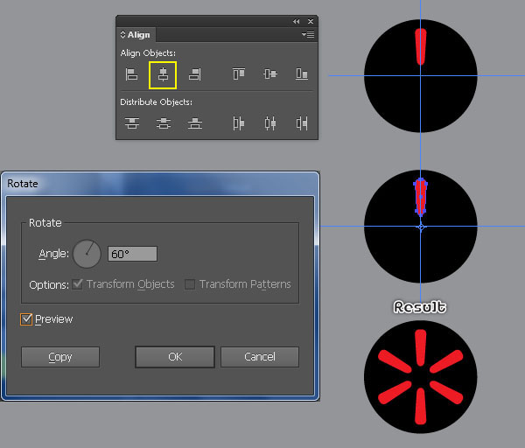Image resolution: width=525 pixels, height=448 pixels.
Task: Click Horizontal Distribute Center icon
Action: pyautogui.click(x=270, y=123)
